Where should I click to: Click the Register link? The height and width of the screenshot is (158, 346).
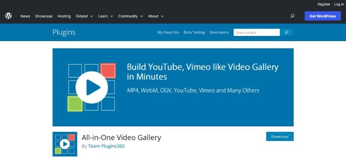(324, 4)
